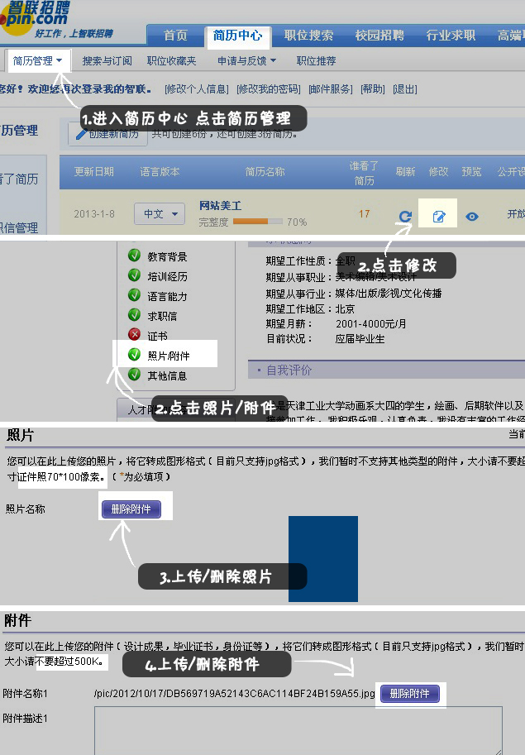Open the 职位搜索 tab
This screenshot has width=525, height=755.
click(308, 36)
